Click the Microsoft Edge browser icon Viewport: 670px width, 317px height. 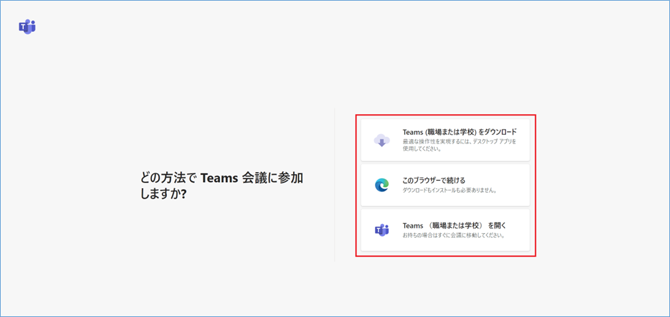tap(382, 185)
